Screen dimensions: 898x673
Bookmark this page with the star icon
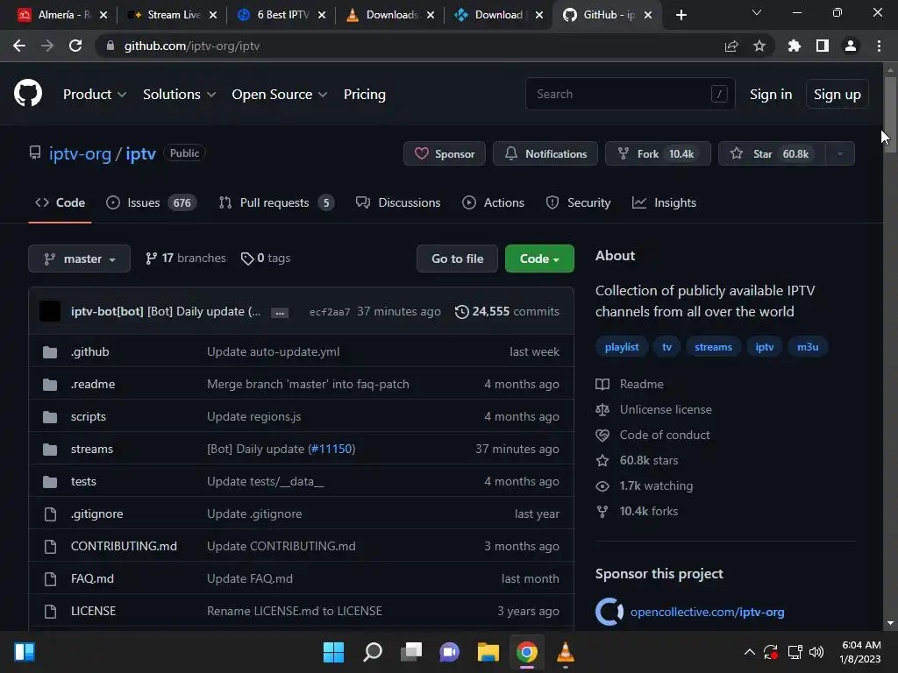click(759, 46)
